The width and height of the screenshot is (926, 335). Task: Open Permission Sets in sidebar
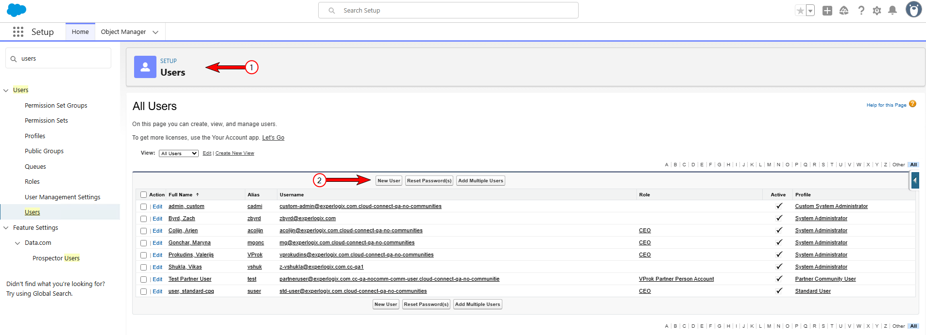46,121
